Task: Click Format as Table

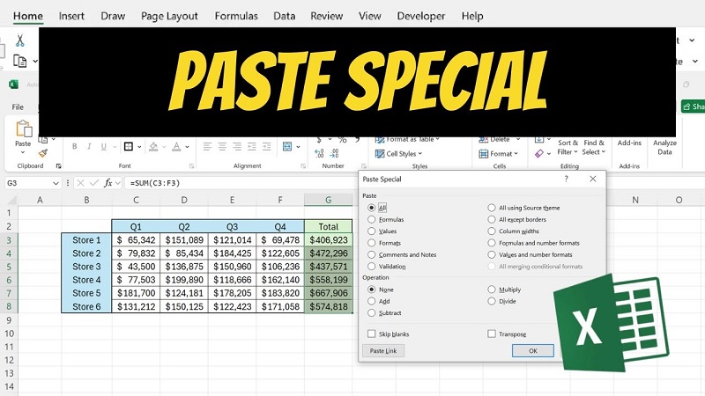Action: coord(407,140)
